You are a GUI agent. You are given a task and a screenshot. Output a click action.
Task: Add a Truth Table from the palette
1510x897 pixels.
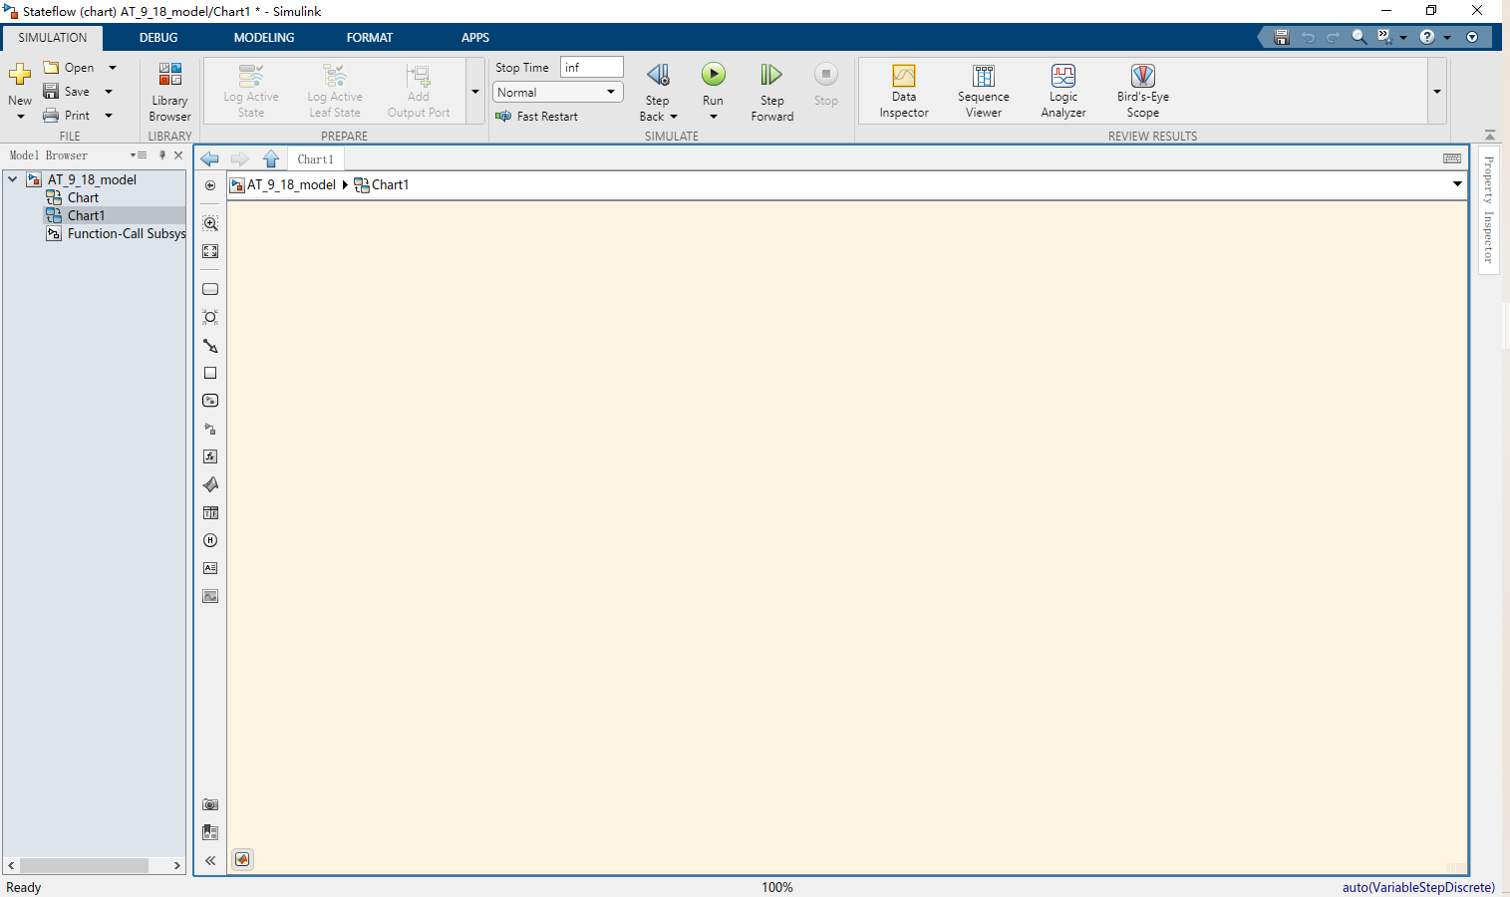(210, 512)
